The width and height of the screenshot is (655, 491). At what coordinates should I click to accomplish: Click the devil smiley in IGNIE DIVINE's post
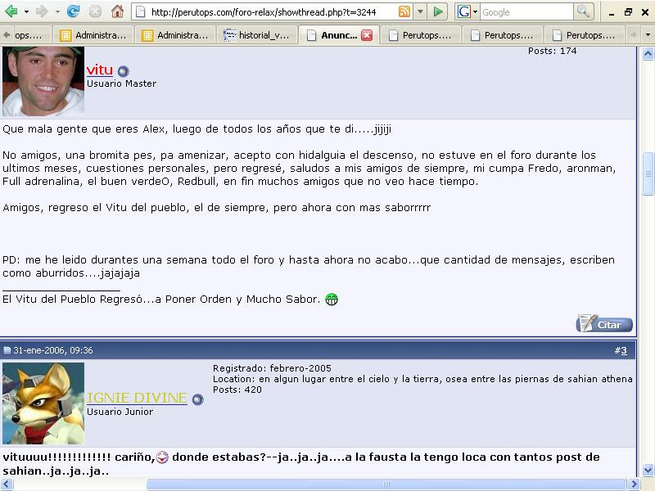161,457
